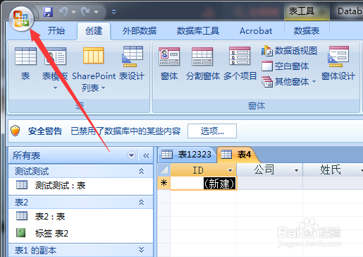Undo the last action
Viewport: 363px width, 257px height.
pyautogui.click(x=63, y=11)
